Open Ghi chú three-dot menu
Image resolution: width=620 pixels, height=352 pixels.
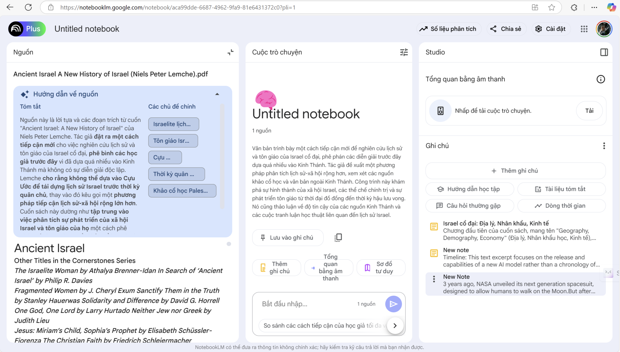(604, 146)
